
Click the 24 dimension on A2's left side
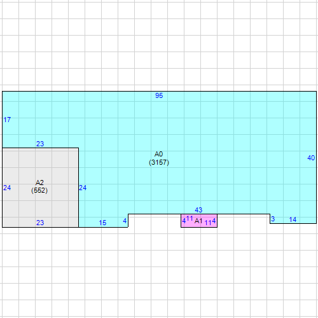[x=7, y=188]
